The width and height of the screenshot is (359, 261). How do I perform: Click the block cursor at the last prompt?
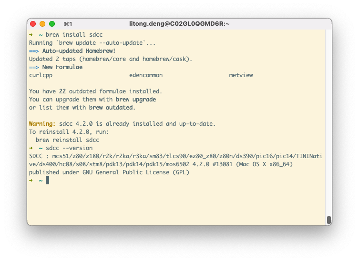(47, 181)
